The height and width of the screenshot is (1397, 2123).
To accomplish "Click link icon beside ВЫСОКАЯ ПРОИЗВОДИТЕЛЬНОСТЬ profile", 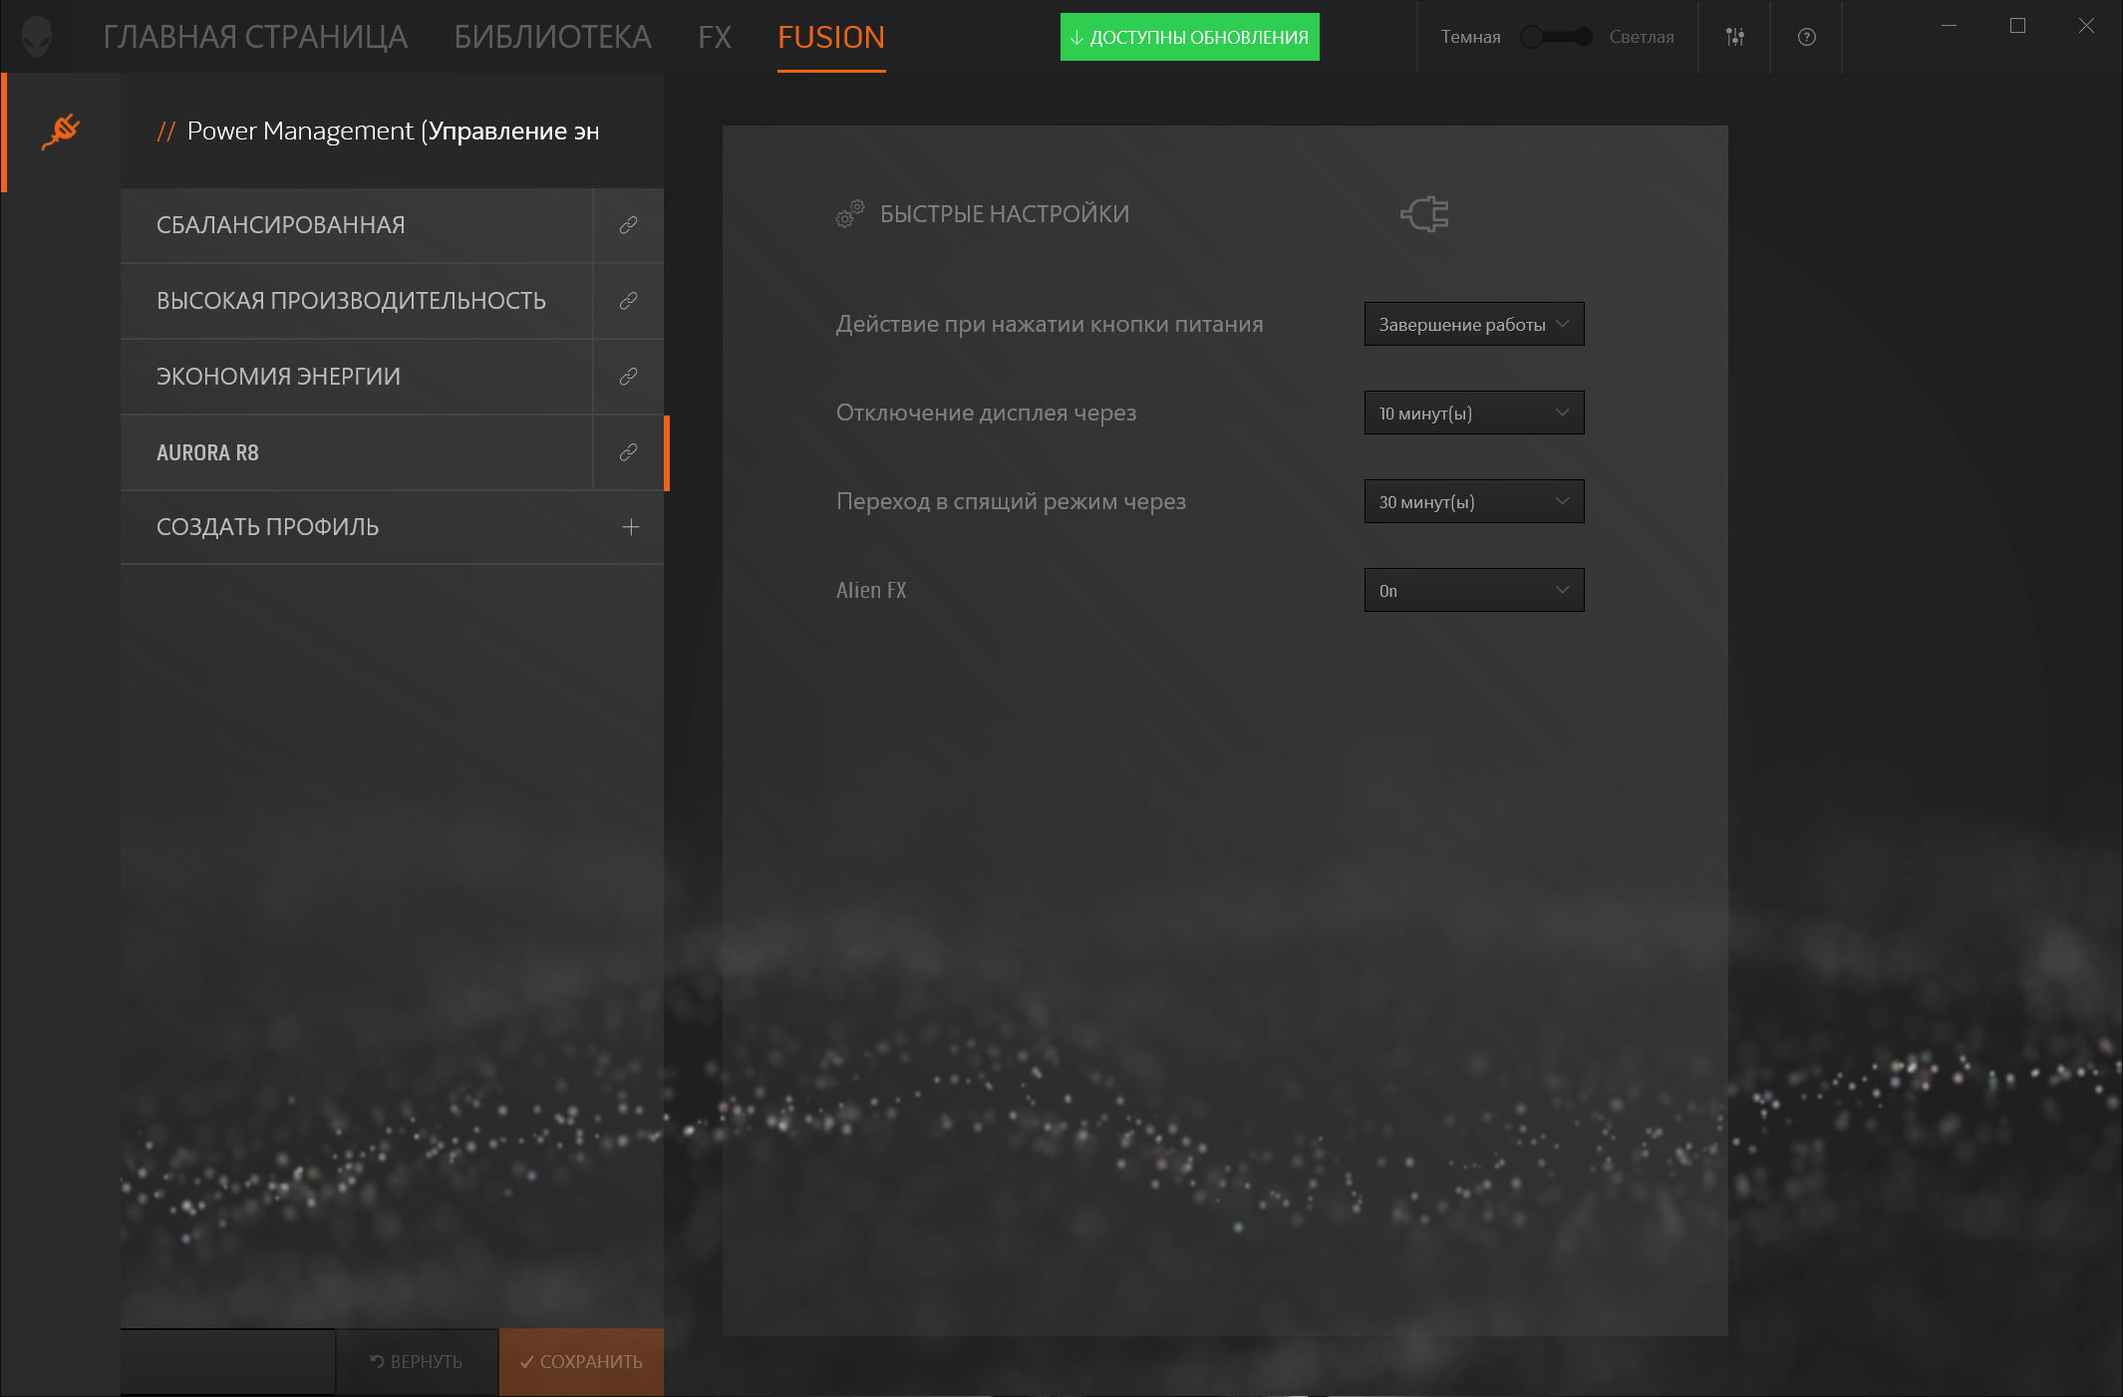I will (x=628, y=301).
